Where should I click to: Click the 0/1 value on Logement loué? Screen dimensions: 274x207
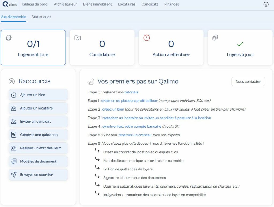coord(33,44)
